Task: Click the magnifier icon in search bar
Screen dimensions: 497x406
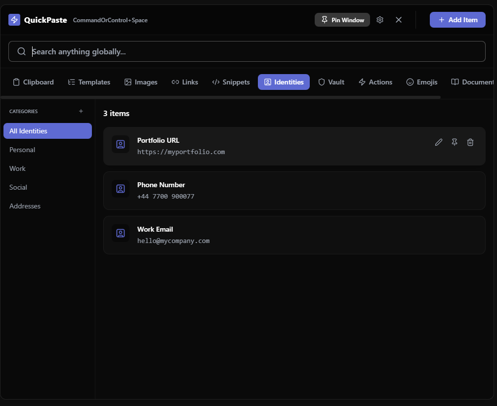Action: tap(22, 51)
